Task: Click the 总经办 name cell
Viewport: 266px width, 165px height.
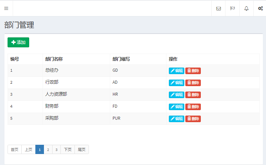Action: pos(76,71)
